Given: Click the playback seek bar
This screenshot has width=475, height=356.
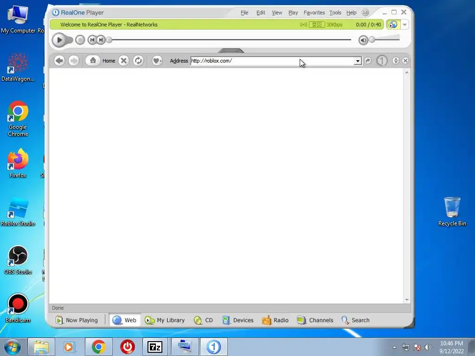Looking at the screenshot, I should coord(231,40).
